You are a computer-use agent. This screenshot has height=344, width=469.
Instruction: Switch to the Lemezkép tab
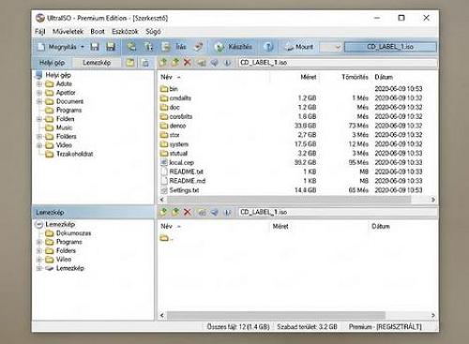pyautogui.click(x=97, y=63)
